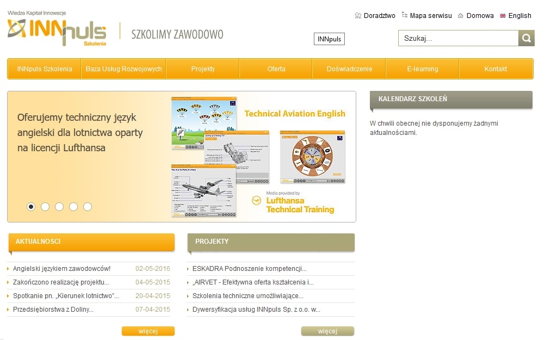This screenshot has width=545, height=340.
Task: Open project ESKADRA Podnoszenie kompetencji...
Action: click(x=249, y=268)
